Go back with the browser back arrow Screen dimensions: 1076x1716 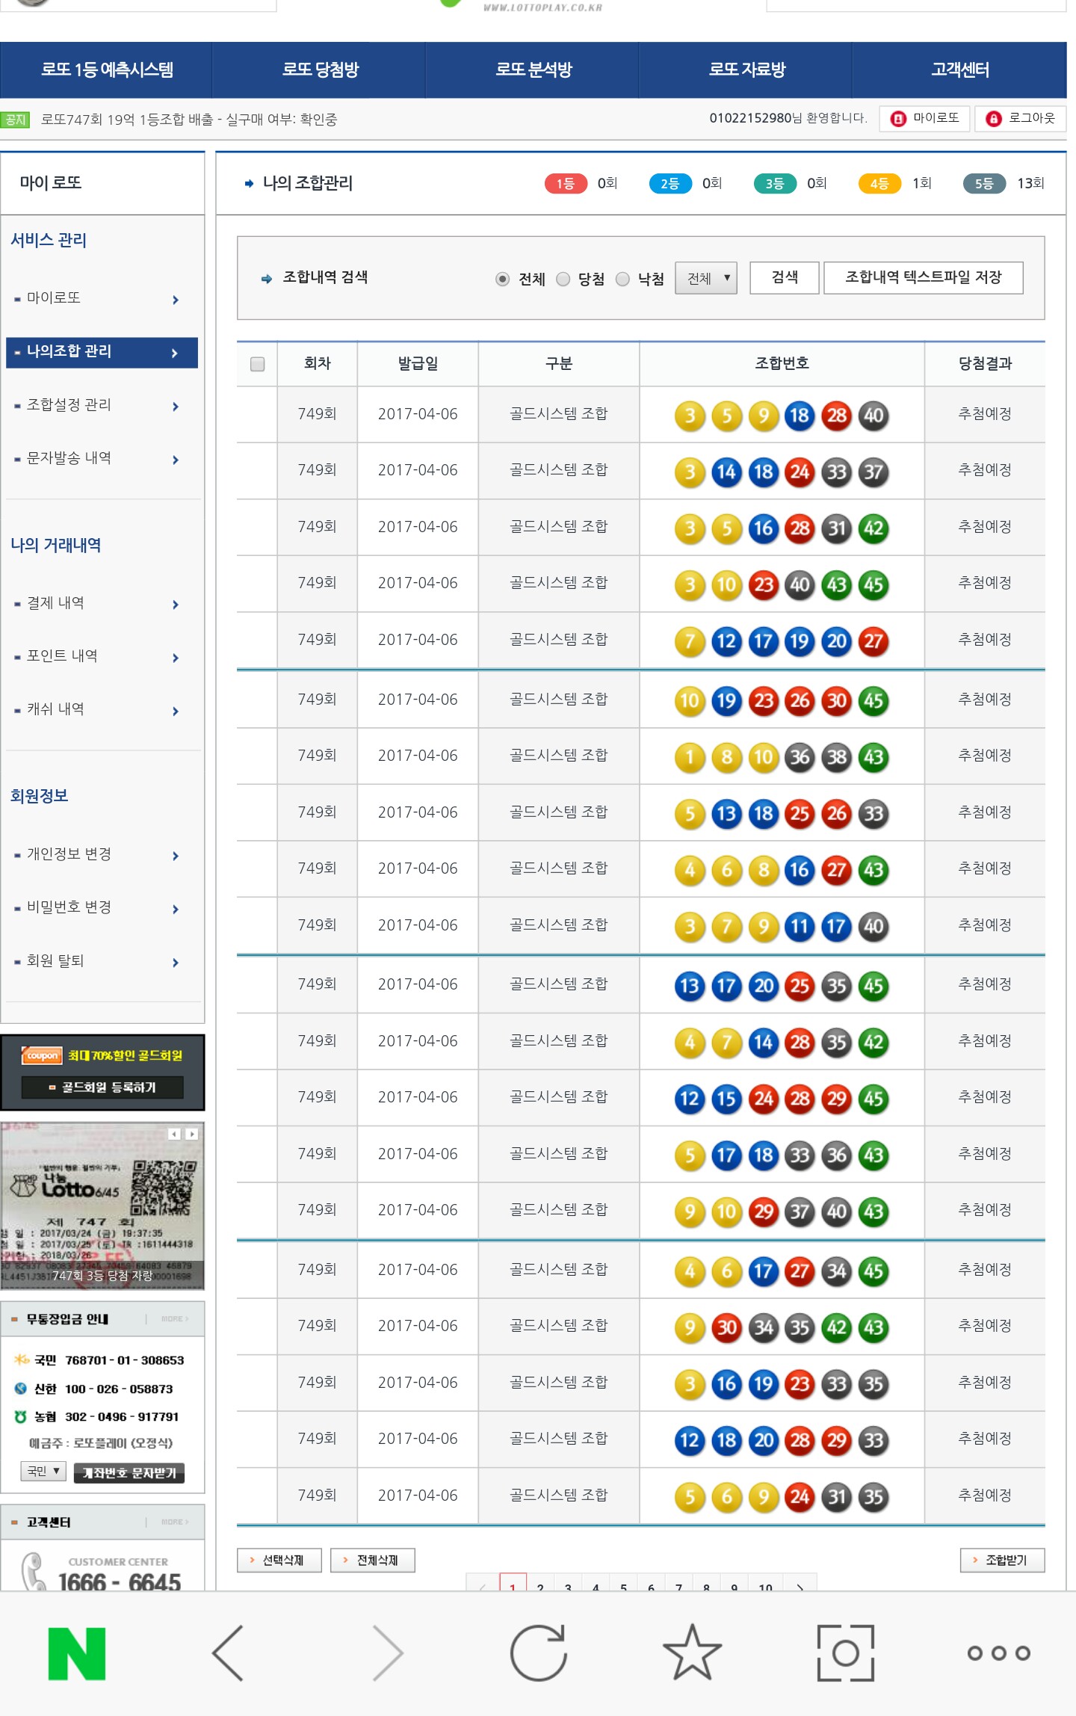click(229, 1653)
